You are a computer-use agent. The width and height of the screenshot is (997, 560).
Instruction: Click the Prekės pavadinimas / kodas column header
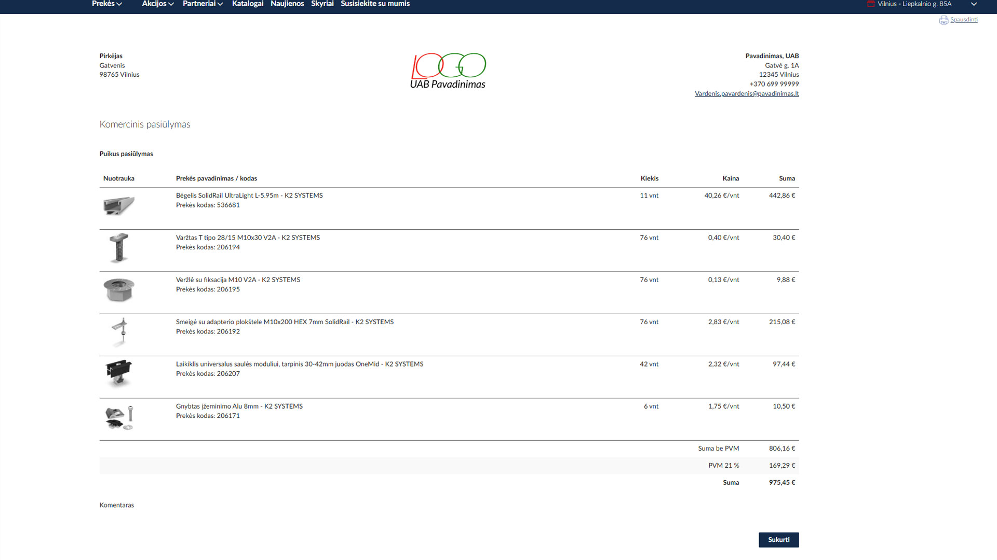click(217, 178)
